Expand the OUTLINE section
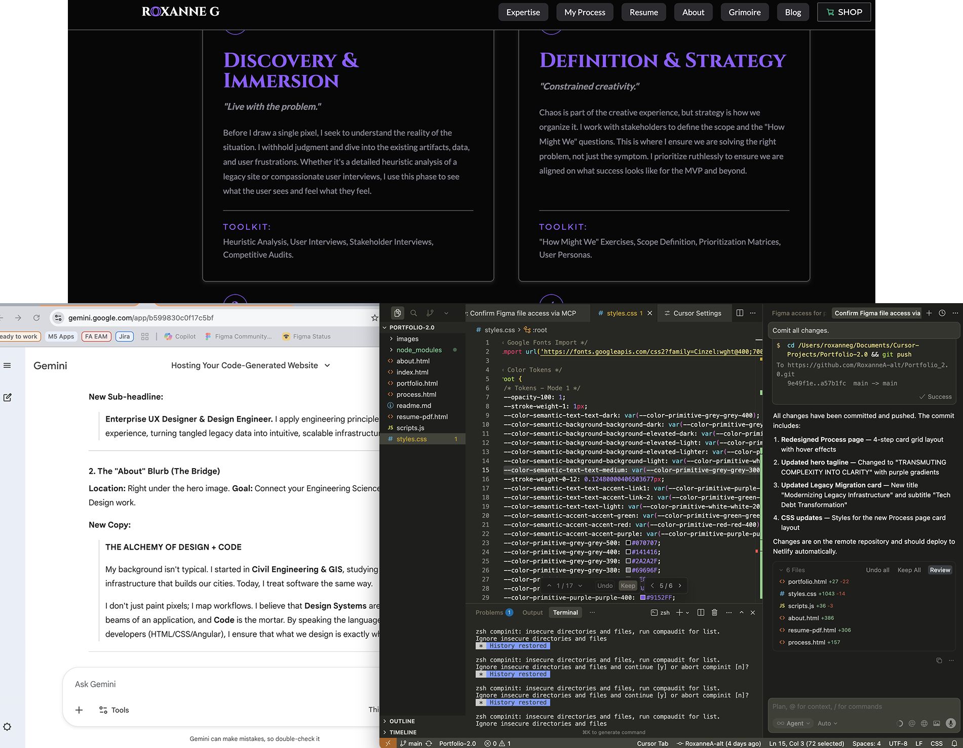The width and height of the screenshot is (963, 748). click(x=402, y=721)
